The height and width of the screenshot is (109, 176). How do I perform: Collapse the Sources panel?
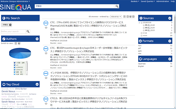[x=170, y=18]
